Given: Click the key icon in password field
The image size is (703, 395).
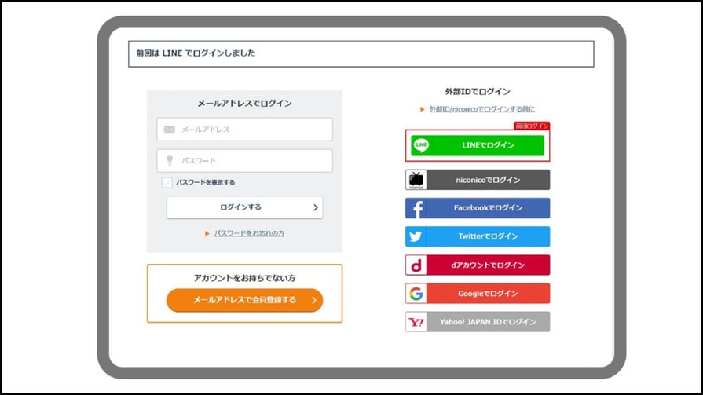Looking at the screenshot, I should [170, 160].
